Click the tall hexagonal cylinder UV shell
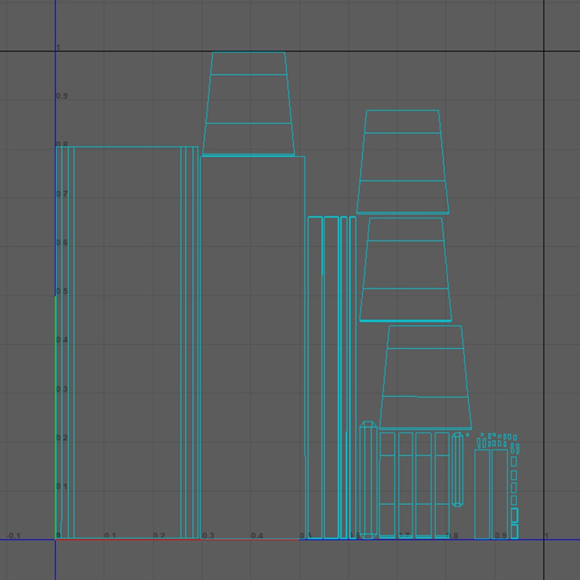Image resolution: width=580 pixels, height=580 pixels. pyautogui.click(x=368, y=480)
